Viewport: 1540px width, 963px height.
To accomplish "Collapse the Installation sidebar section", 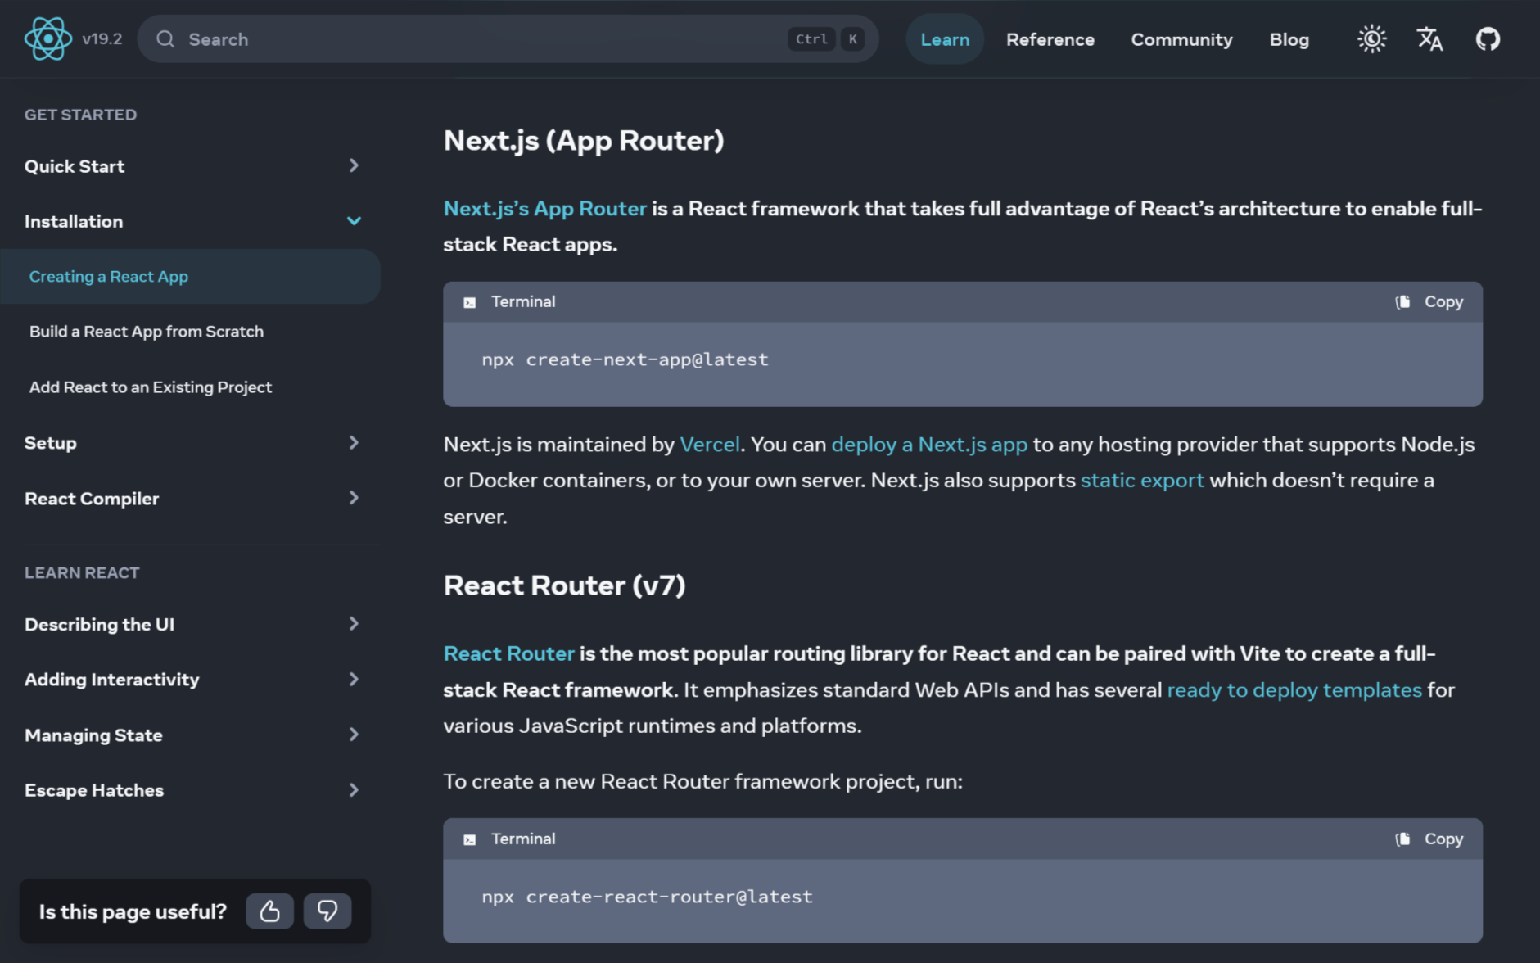I will (x=354, y=221).
